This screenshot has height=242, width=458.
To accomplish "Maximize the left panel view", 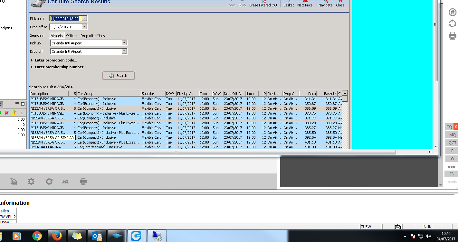I will pyautogui.click(x=23, y=104).
